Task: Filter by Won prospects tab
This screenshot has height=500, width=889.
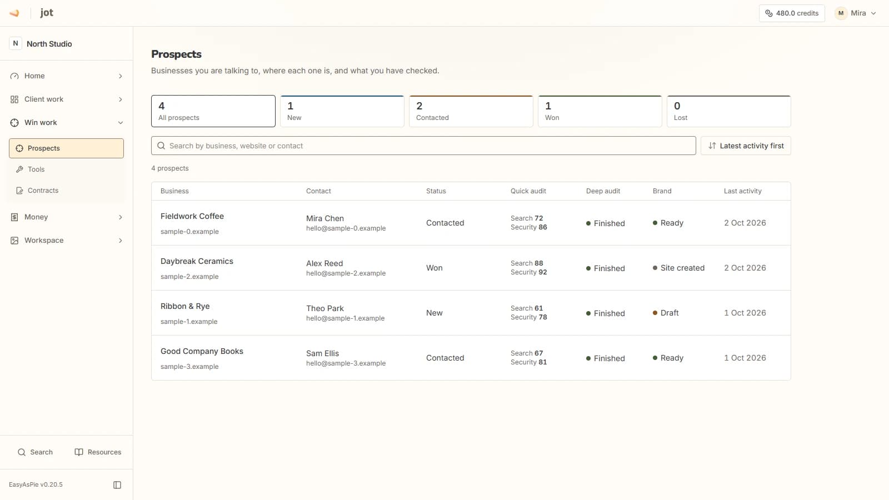Action: click(x=600, y=111)
